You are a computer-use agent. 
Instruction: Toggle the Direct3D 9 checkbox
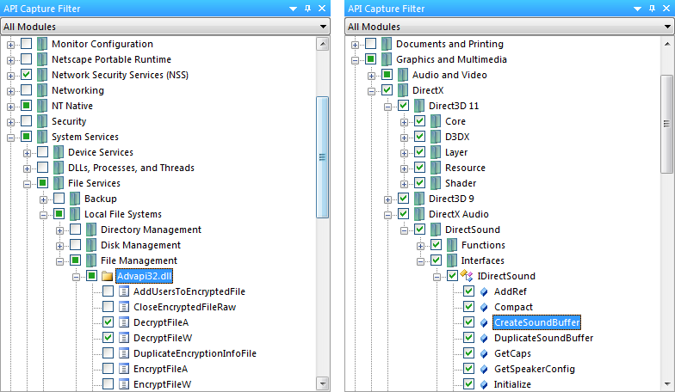point(403,199)
